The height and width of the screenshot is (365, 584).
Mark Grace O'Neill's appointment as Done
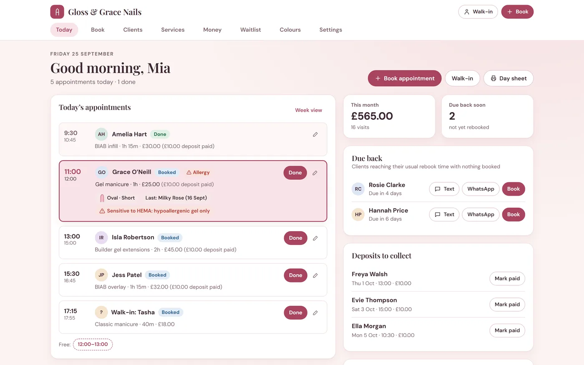pos(295,173)
